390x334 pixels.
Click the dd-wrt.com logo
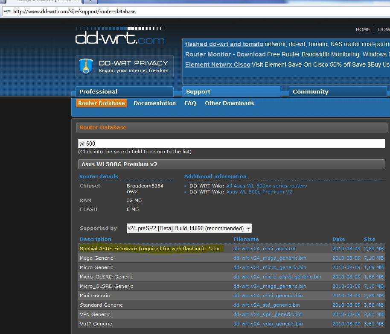click(x=120, y=36)
